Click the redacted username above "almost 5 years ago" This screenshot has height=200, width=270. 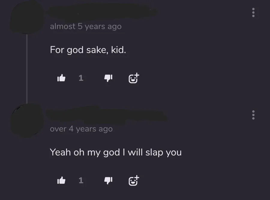coord(102,11)
